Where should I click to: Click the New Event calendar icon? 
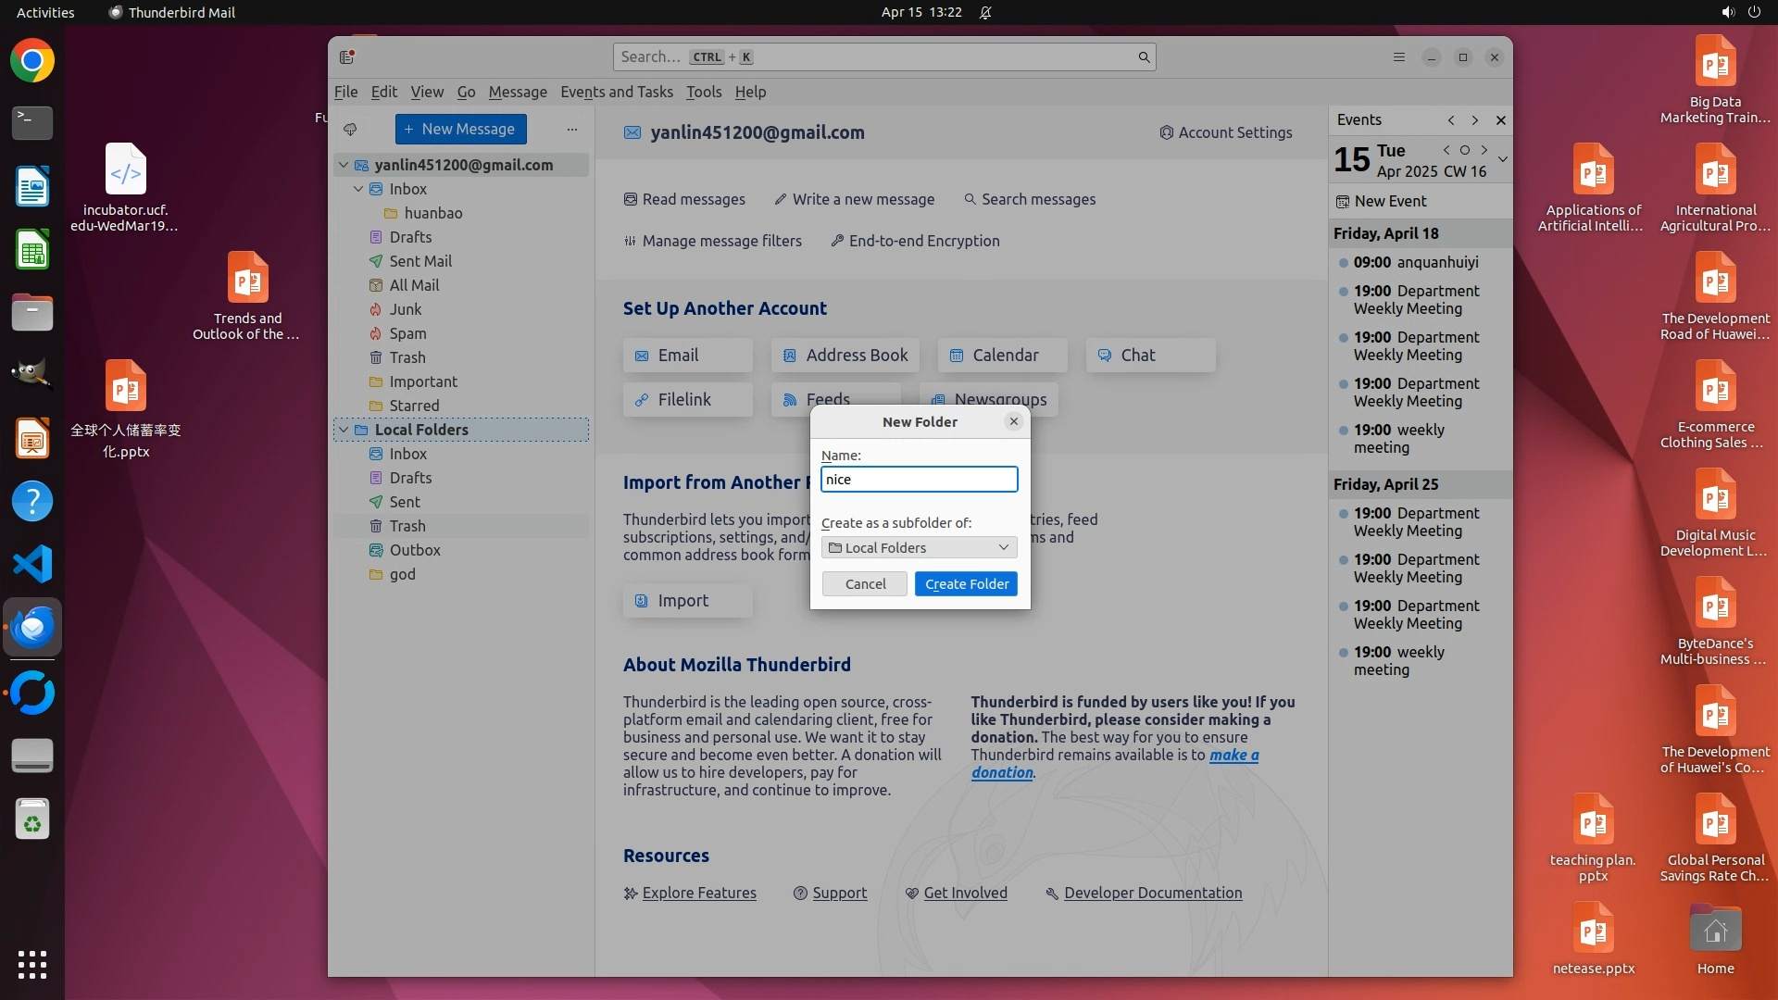coord(1343,202)
